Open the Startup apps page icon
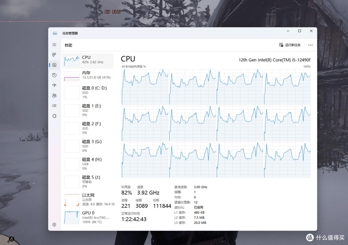 [54, 85]
